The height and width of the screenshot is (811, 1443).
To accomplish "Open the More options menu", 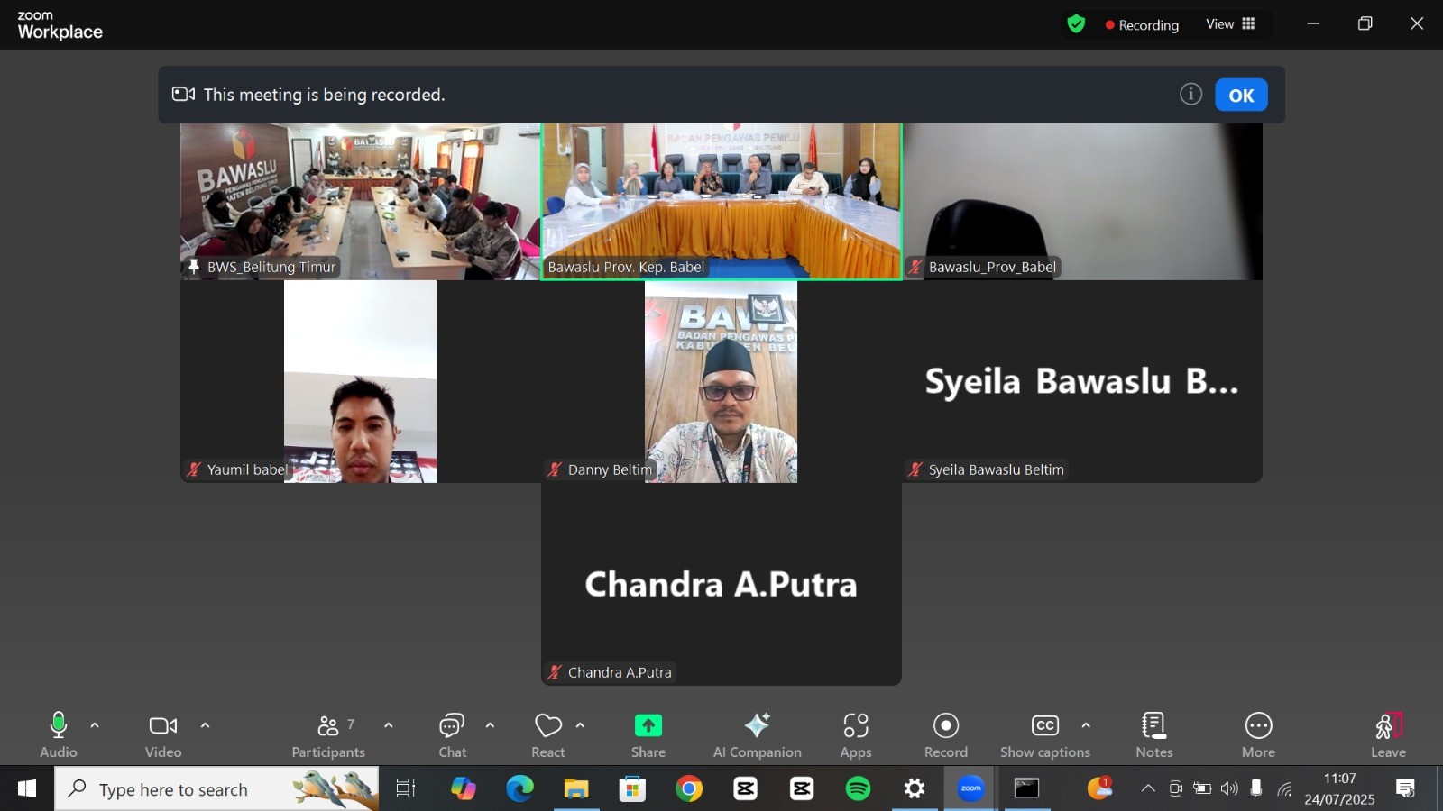I will click(1258, 734).
